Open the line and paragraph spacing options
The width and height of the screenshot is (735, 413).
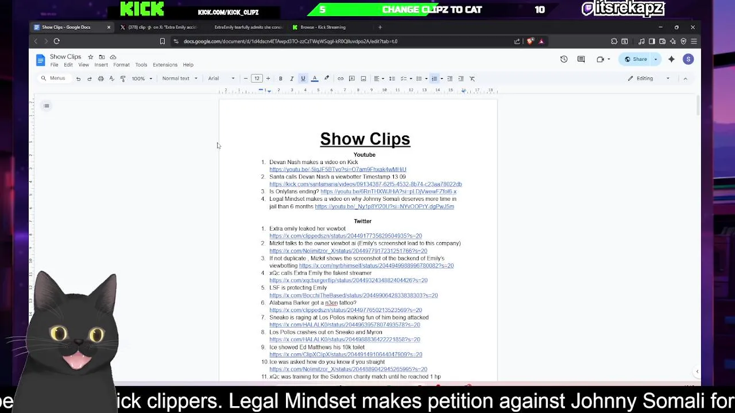click(392, 79)
